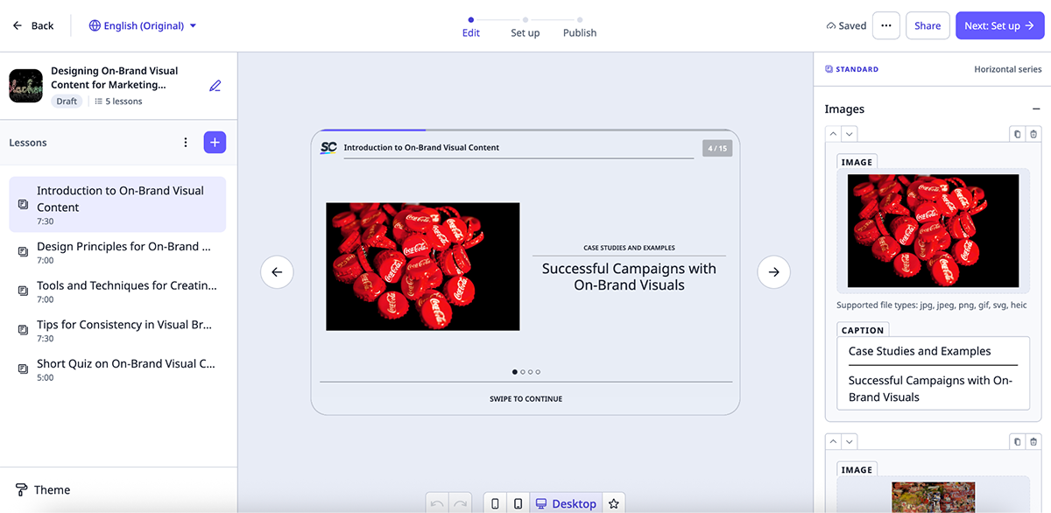Toggle the star icon in the preview toolbar
Image resolution: width=1051 pixels, height=513 pixels.
[x=614, y=502]
